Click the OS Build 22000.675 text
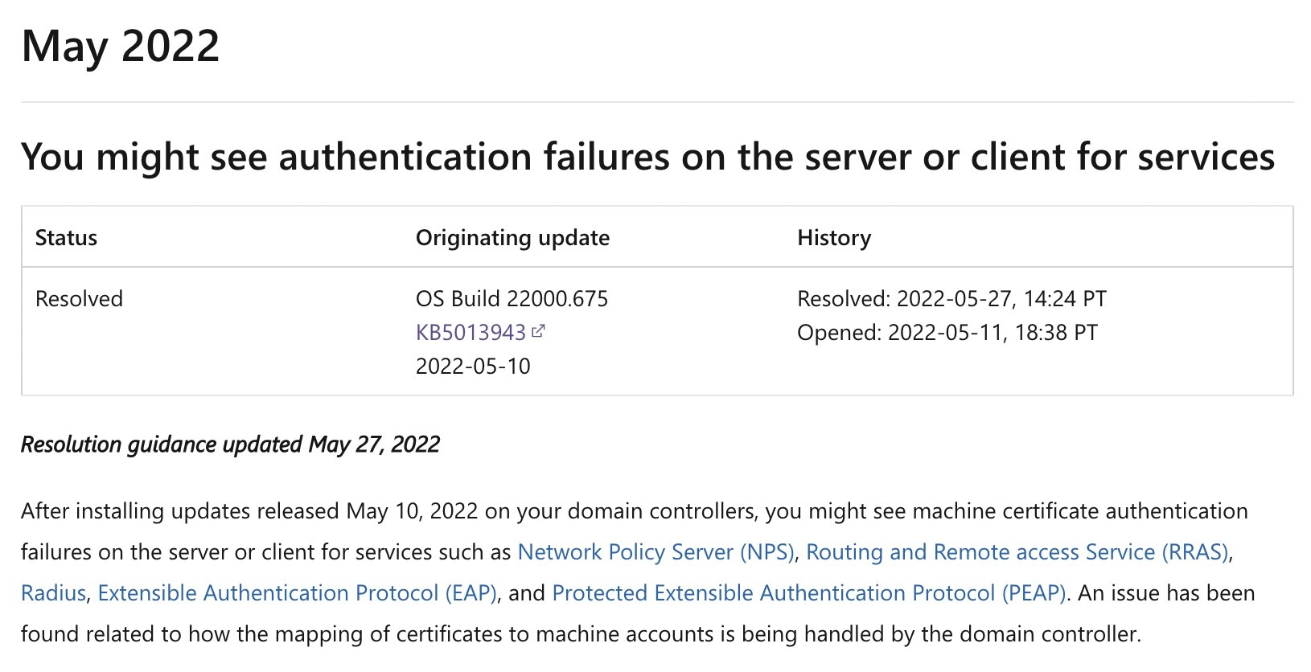Viewport: 1311px width, 672px height. [x=512, y=299]
